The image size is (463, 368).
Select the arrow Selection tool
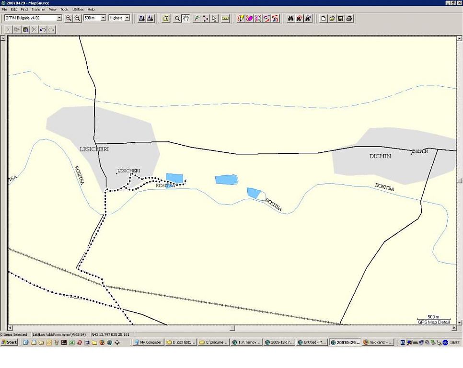click(214, 18)
